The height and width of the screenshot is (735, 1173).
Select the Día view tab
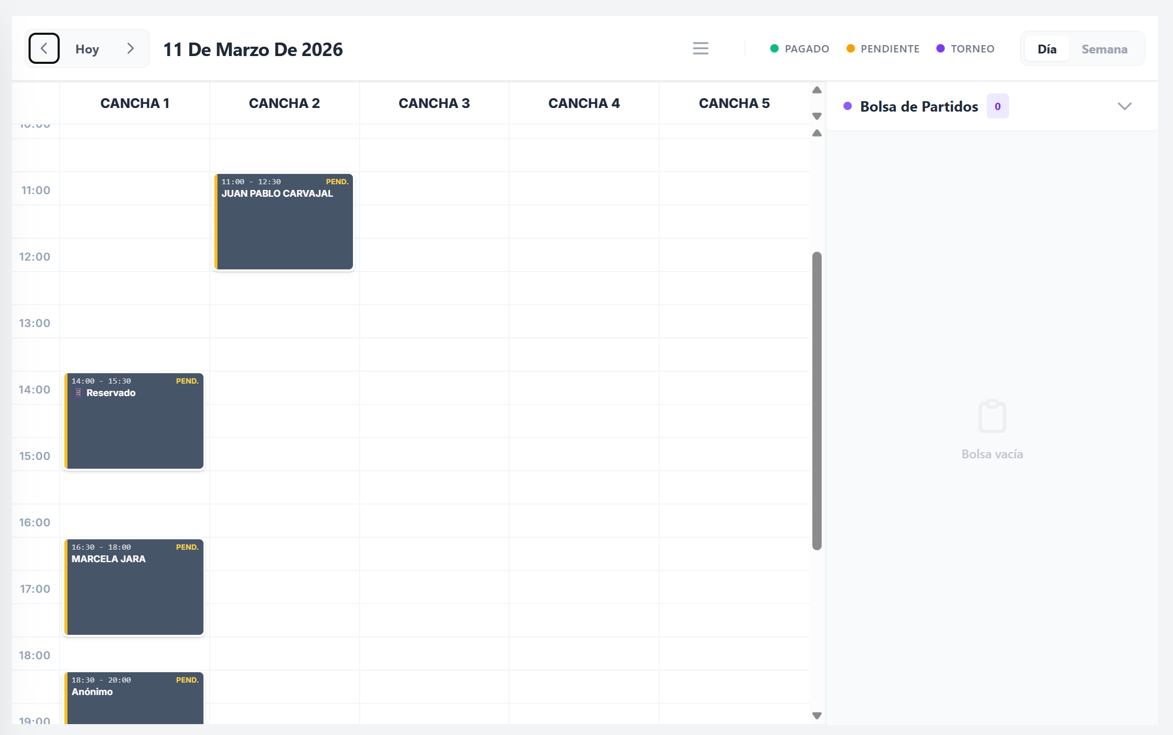(1047, 49)
